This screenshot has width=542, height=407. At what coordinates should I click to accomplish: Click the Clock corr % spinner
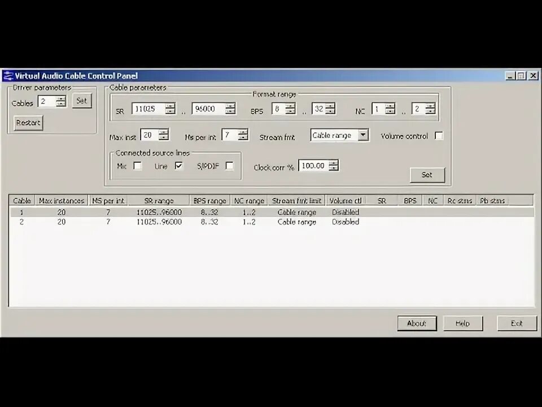334,166
